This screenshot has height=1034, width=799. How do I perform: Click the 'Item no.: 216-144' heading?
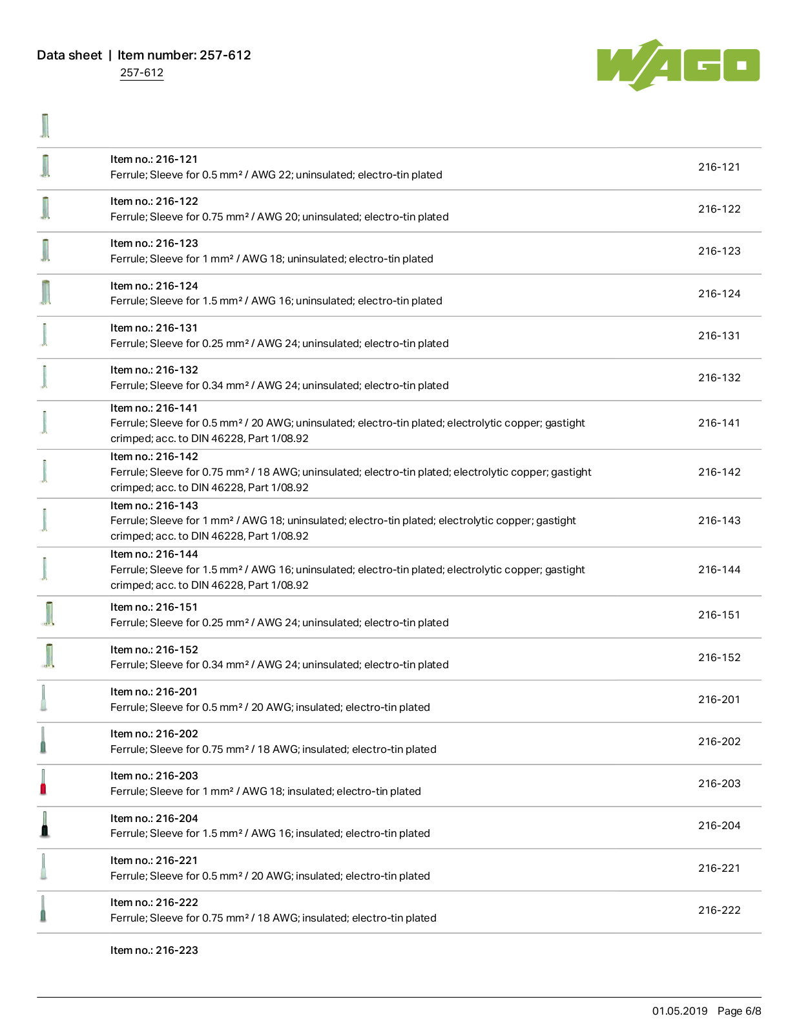point(154,554)
